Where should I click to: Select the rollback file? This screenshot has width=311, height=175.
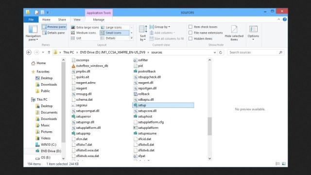coord(141,94)
